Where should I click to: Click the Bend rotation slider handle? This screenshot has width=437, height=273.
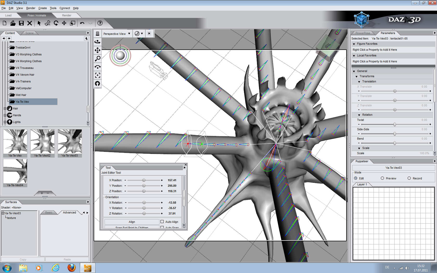click(395, 143)
